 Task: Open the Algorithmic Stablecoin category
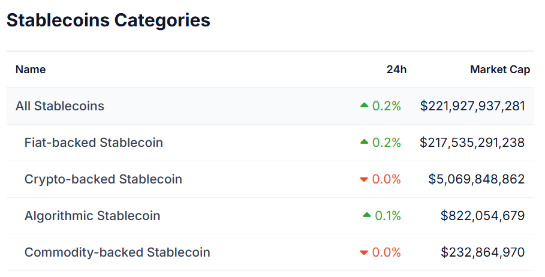pyautogui.click(x=92, y=216)
